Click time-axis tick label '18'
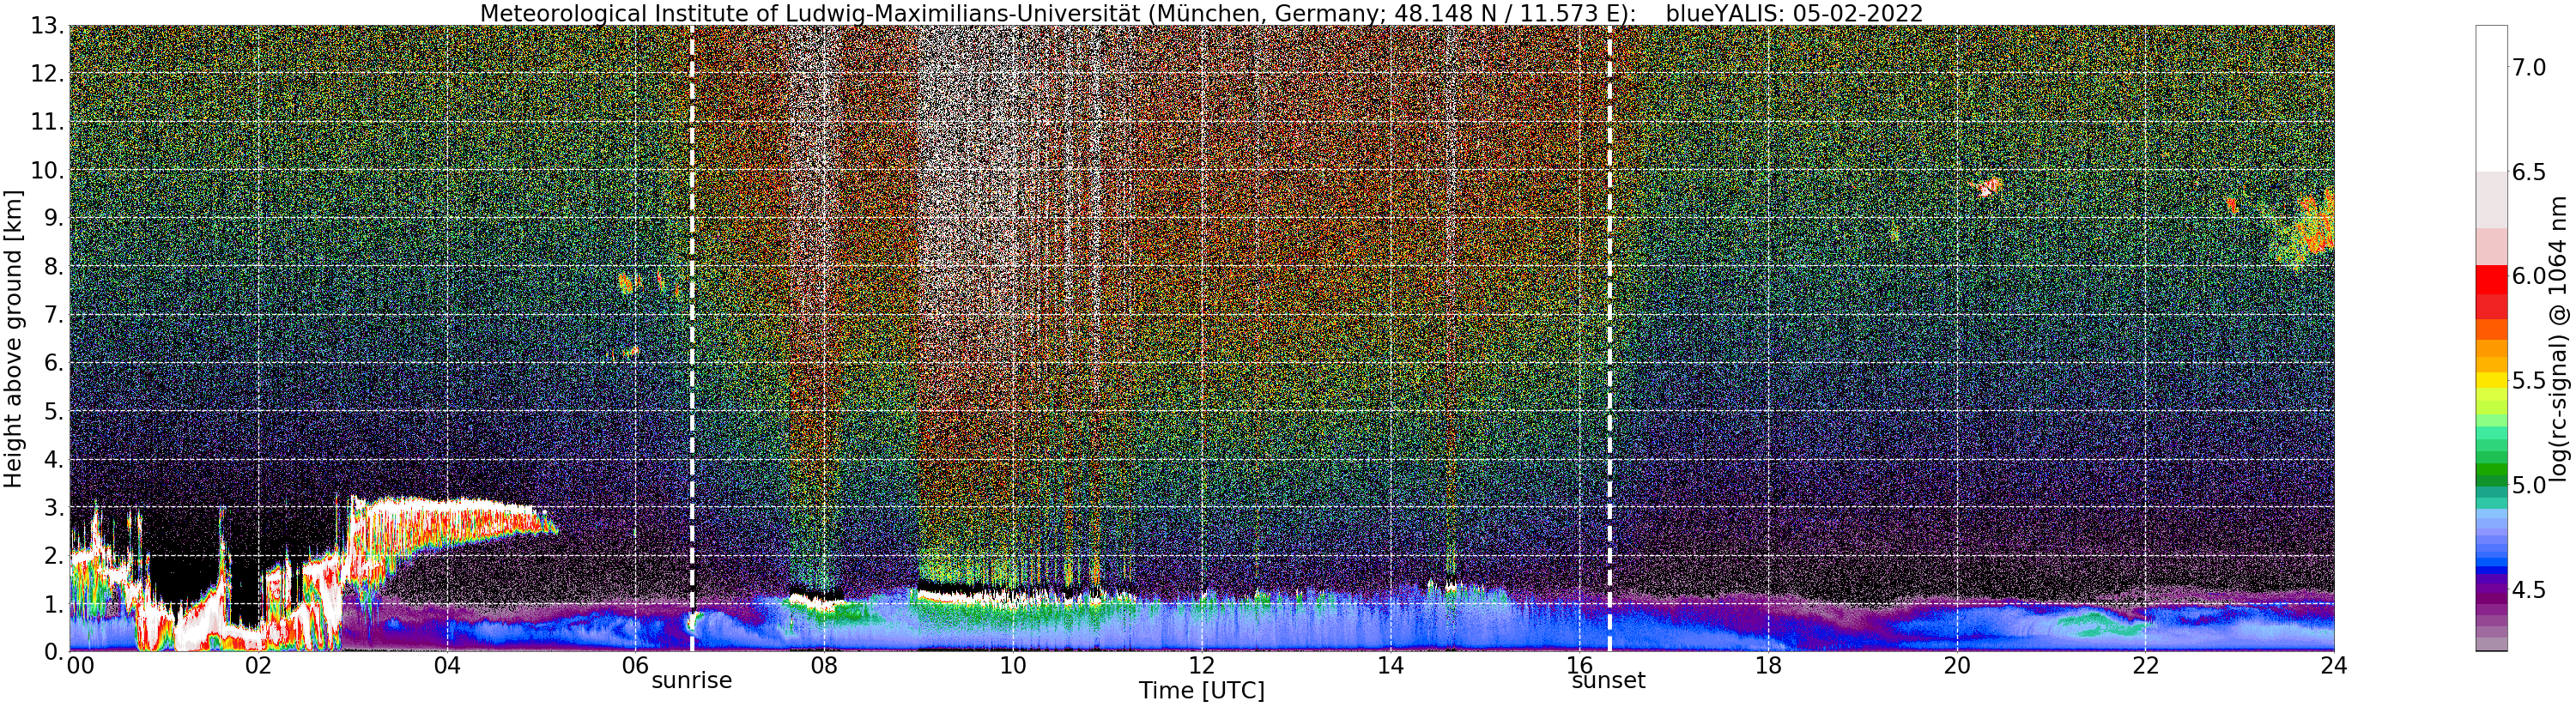The image size is (2576, 707). tap(1768, 666)
